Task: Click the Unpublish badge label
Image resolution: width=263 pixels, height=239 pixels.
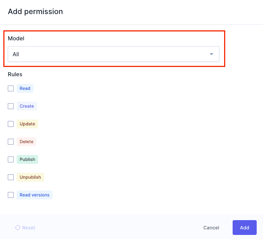Action: [30, 177]
